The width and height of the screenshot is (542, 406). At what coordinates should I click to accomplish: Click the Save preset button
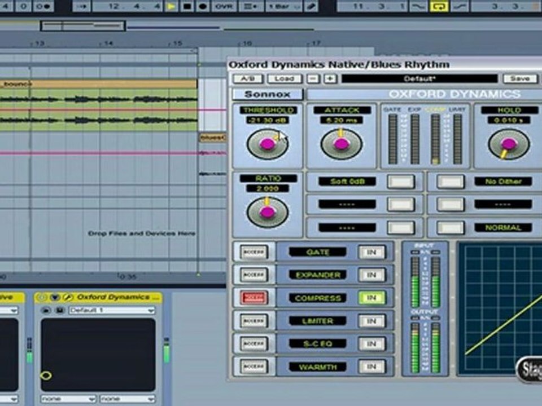tap(520, 79)
